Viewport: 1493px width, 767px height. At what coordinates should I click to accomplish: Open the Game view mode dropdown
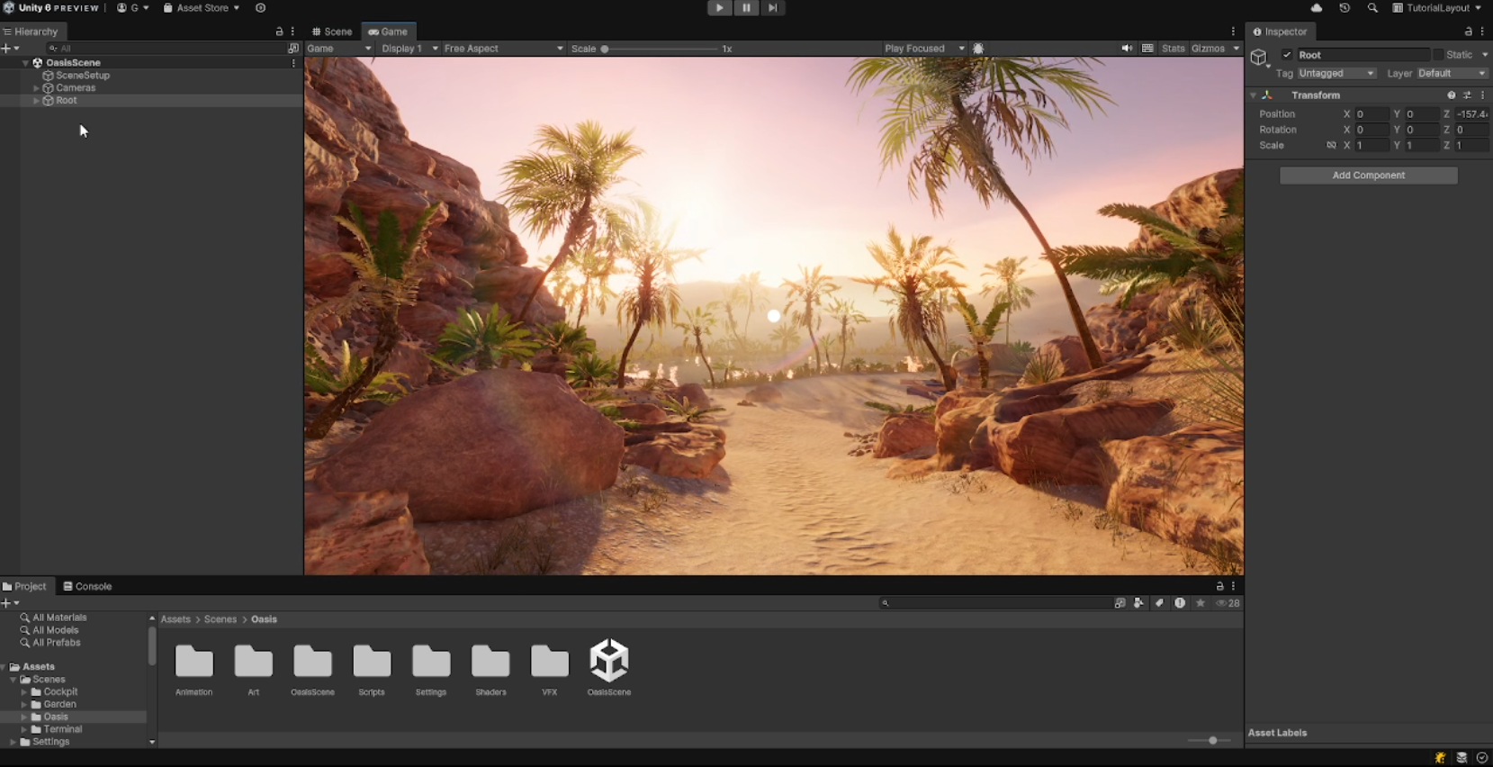click(339, 49)
